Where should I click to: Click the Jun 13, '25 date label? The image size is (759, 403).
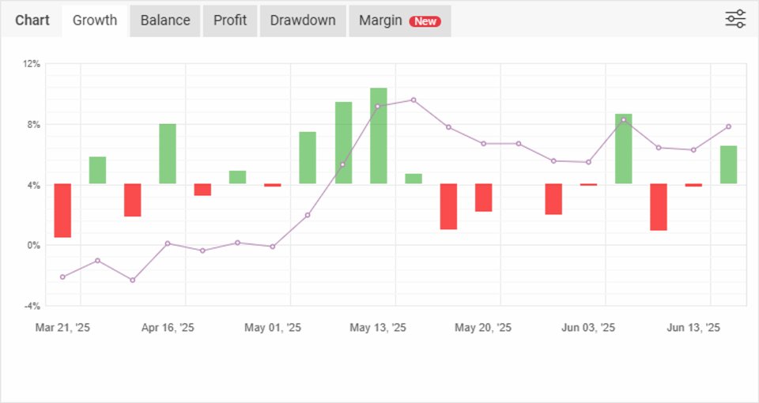pos(693,328)
